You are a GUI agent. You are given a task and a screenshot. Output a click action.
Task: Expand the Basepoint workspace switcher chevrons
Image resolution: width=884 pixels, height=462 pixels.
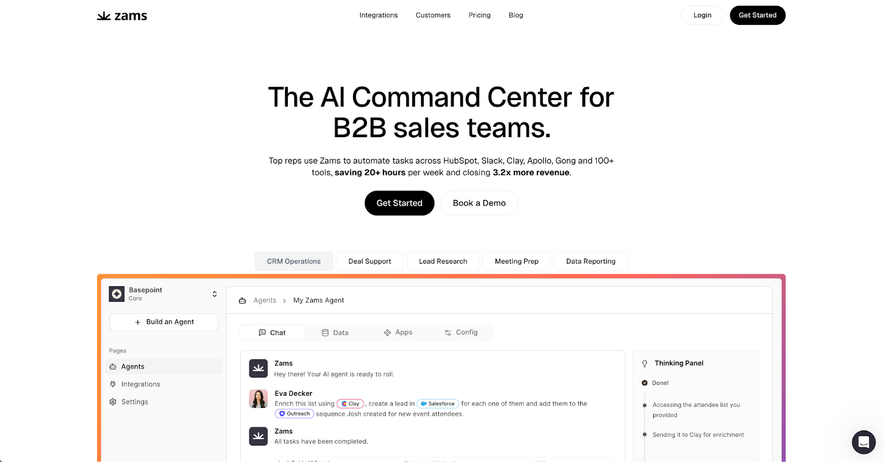tap(214, 294)
